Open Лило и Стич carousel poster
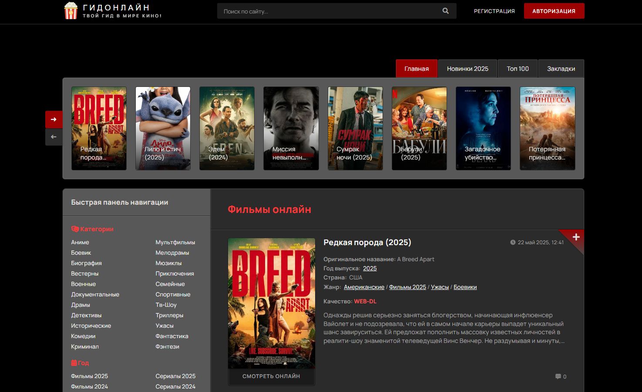Image resolution: width=642 pixels, height=392 pixels. 163,128
